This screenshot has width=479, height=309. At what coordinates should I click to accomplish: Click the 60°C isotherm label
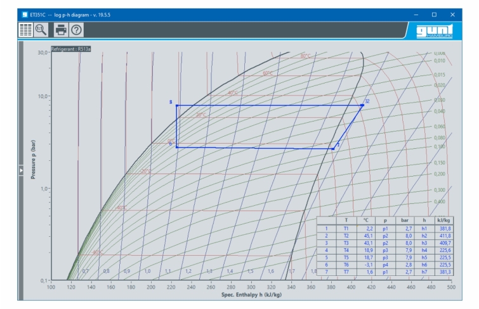(x=268, y=73)
